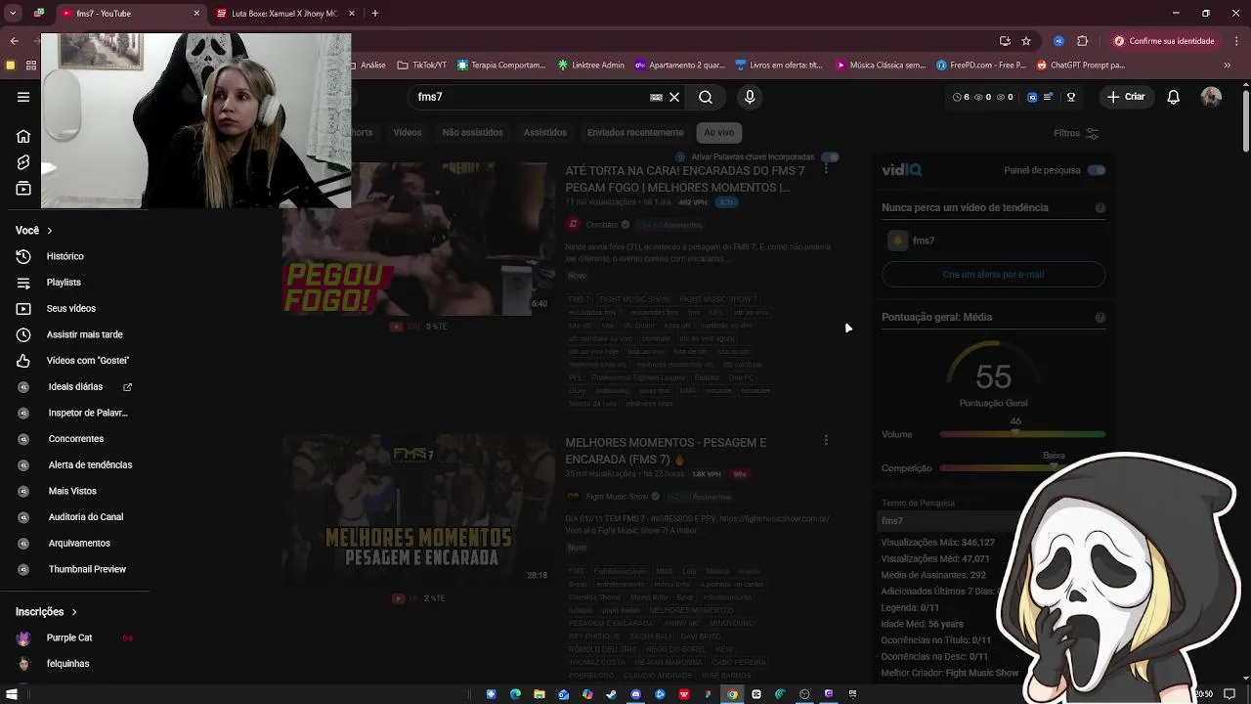Clear the fms7 search text
The width and height of the screenshot is (1251, 704).
[x=674, y=97]
